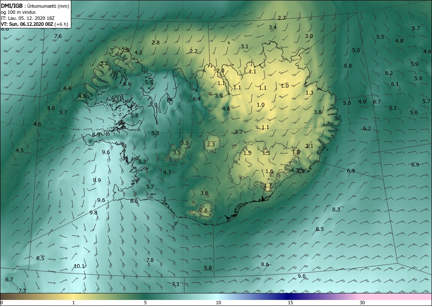Image resolution: width=432 pixels, height=306 pixels.
Task: Click the 4.7 value on the map
Action: pos(167,173)
